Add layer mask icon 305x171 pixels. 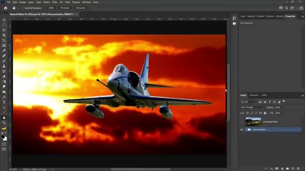pos(276,169)
